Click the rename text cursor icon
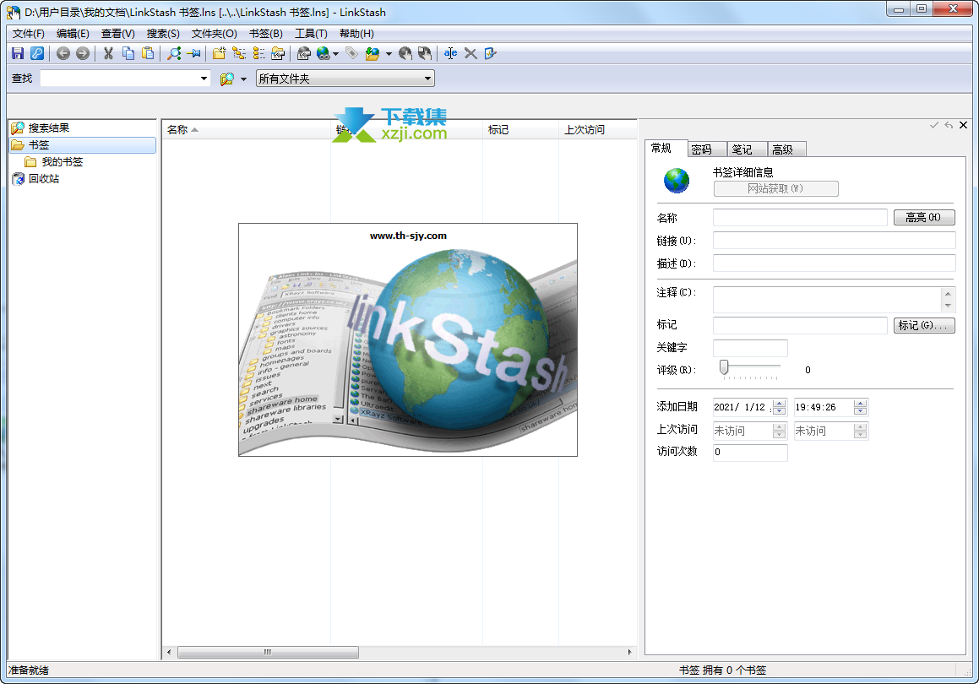This screenshot has width=979, height=684. click(451, 54)
